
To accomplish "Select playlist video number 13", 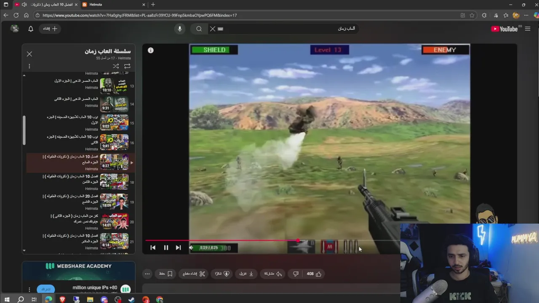I will tap(80, 86).
